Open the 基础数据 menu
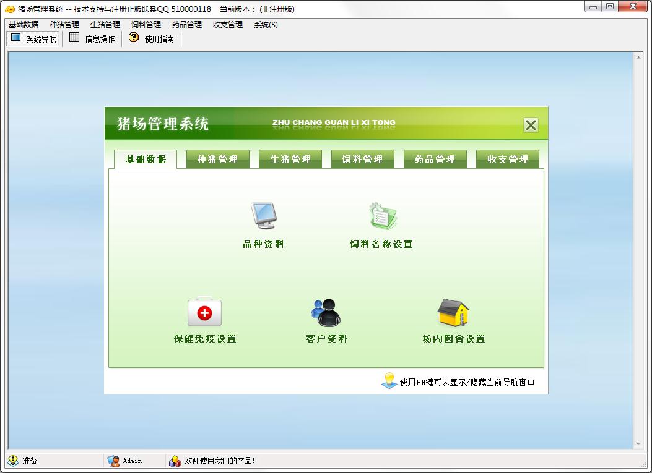The width and height of the screenshot is (652, 473). pos(24,25)
